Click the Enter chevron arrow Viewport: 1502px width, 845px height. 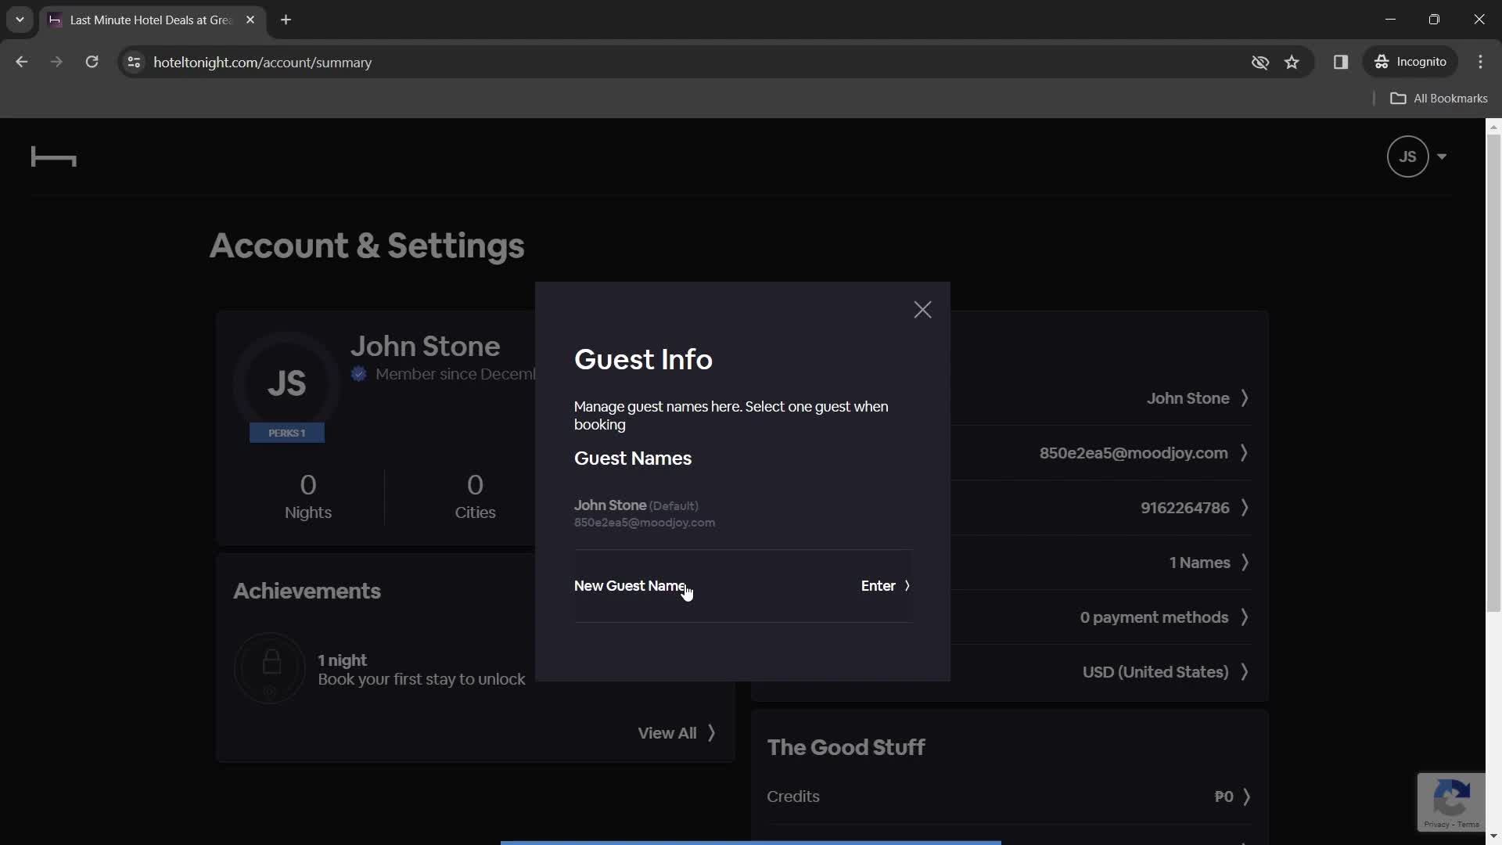pos(907,586)
